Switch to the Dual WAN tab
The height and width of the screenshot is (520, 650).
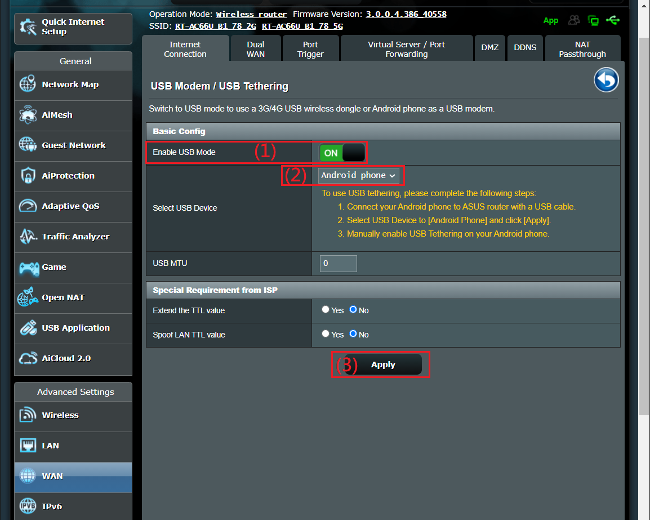pos(256,49)
